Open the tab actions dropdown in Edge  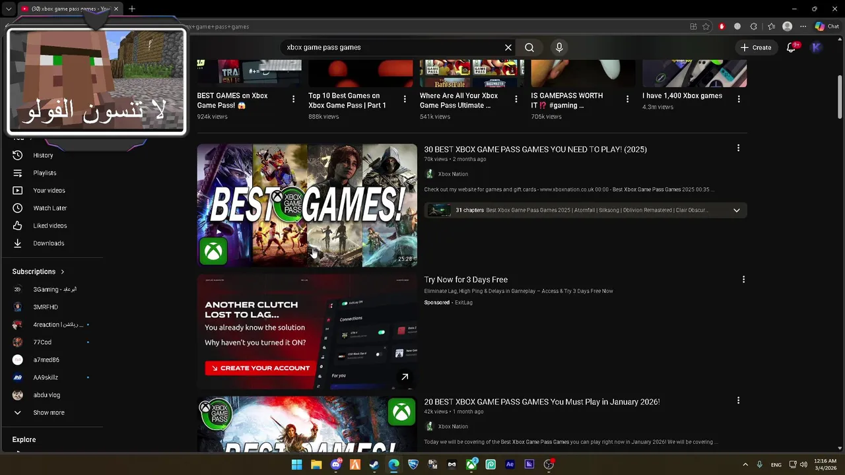point(9,9)
